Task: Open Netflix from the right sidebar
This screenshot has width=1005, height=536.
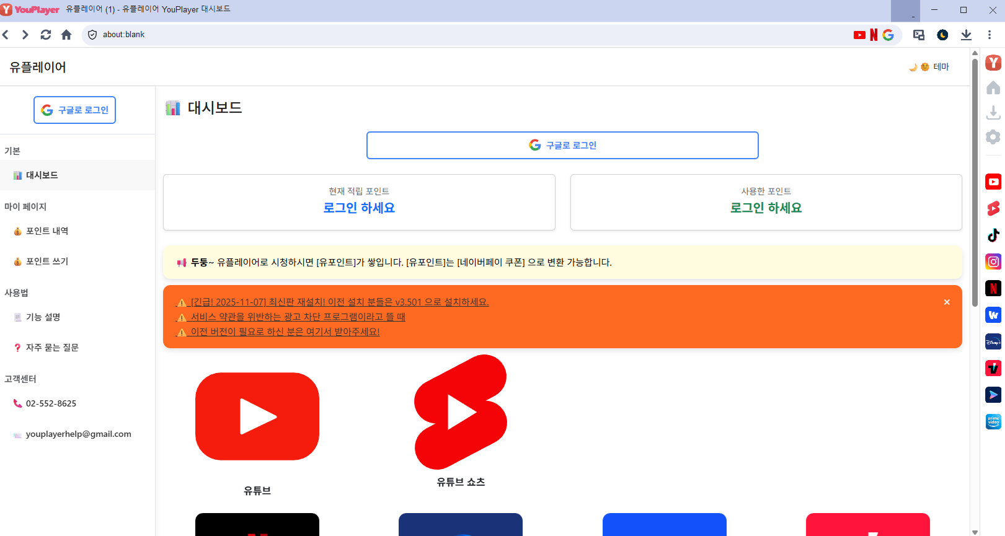Action: pos(993,288)
